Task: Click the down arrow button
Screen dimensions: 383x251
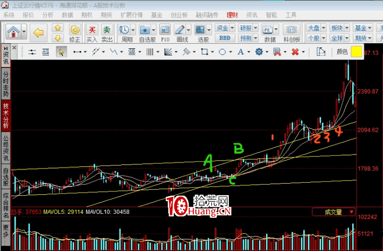Action: coord(58,38)
